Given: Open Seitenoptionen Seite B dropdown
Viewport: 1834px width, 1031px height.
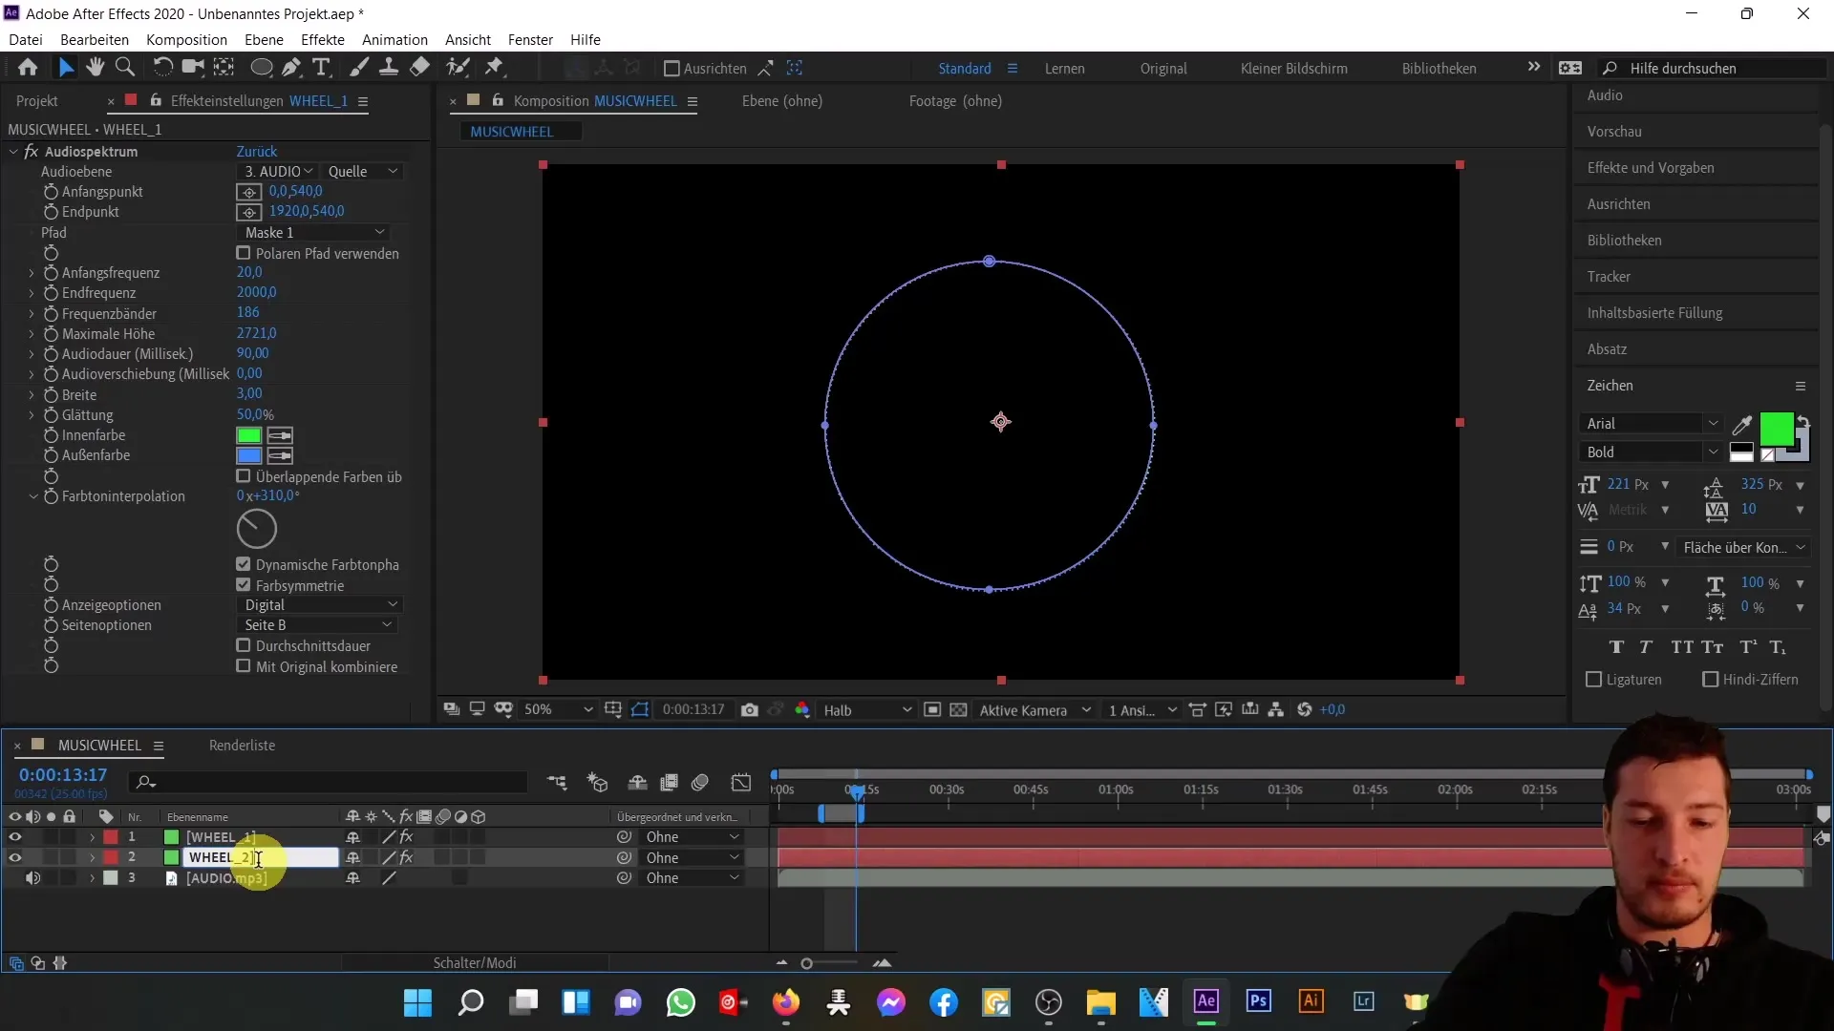Looking at the screenshot, I should (317, 625).
